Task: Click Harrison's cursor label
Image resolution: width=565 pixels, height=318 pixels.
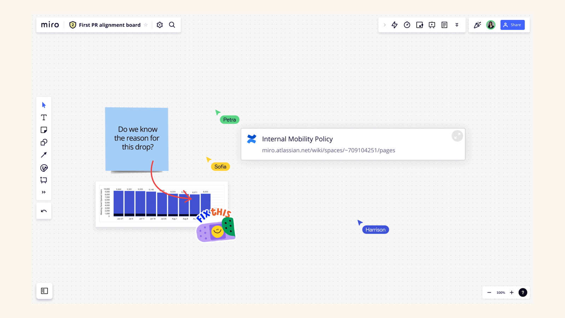Action: [376, 230]
